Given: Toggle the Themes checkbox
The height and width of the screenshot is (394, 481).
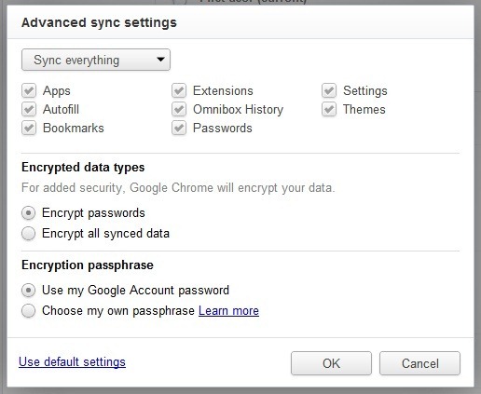Looking at the screenshot, I should tap(329, 109).
